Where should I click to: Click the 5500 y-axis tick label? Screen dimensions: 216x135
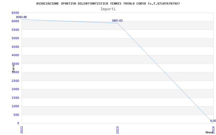(x=15, y=30)
